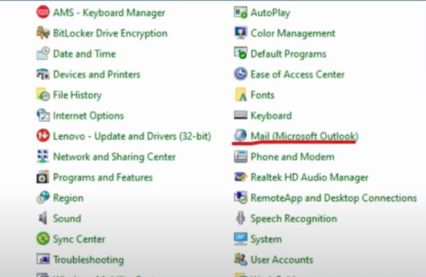Screen dimensions: 426x277
Task: Open the User Accounts link
Action: click(x=282, y=260)
